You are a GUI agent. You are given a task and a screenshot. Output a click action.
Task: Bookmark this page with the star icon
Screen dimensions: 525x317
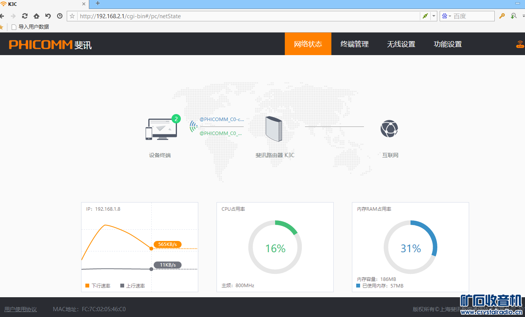tap(72, 16)
